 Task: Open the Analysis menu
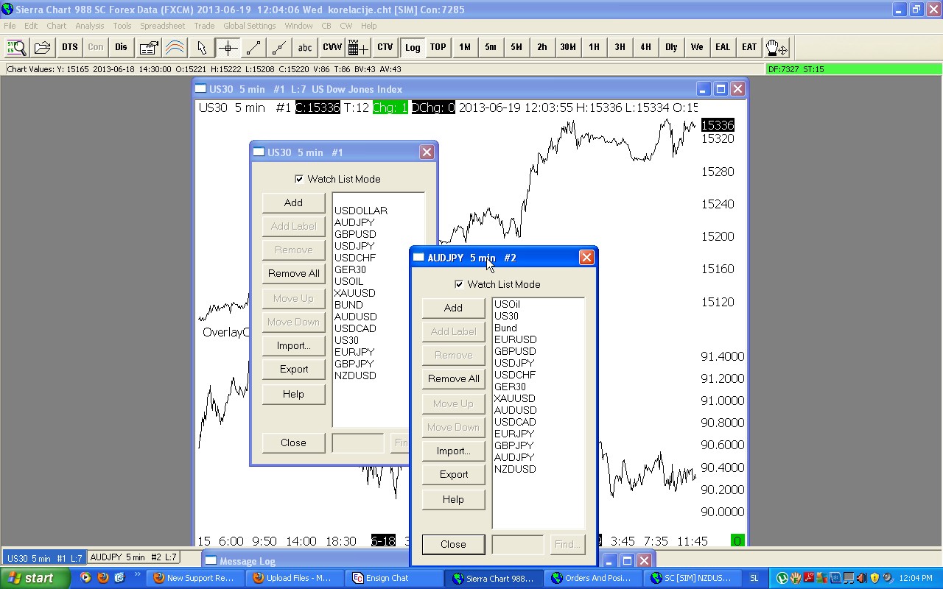[90, 26]
